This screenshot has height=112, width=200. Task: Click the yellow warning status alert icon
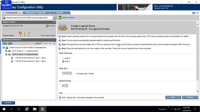[x=24, y=33]
